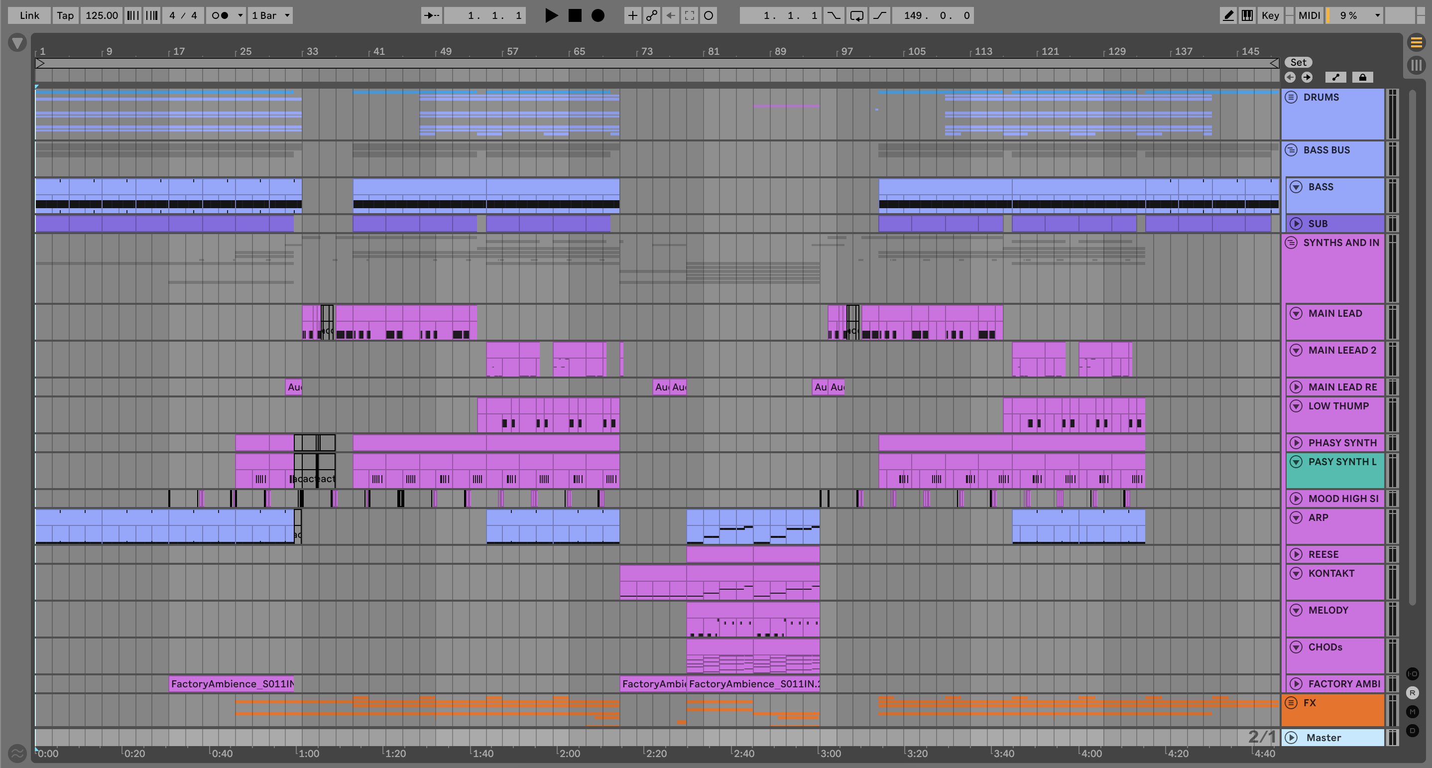1432x768 pixels.
Task: Enable the MIDI map mode switch
Action: coord(1309,15)
